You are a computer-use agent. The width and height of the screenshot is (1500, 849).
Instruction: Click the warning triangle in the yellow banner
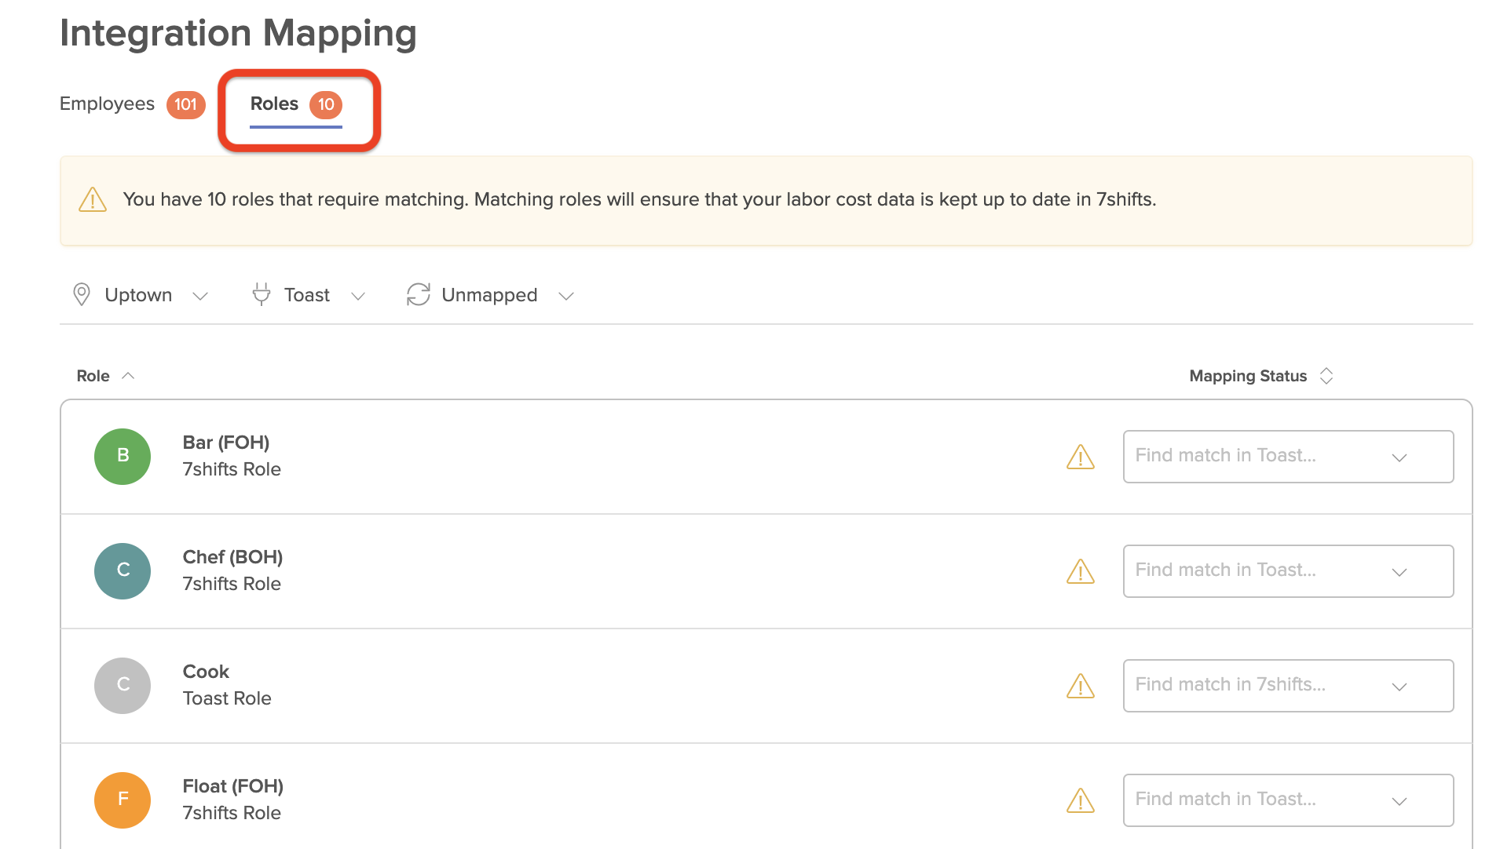(x=92, y=200)
